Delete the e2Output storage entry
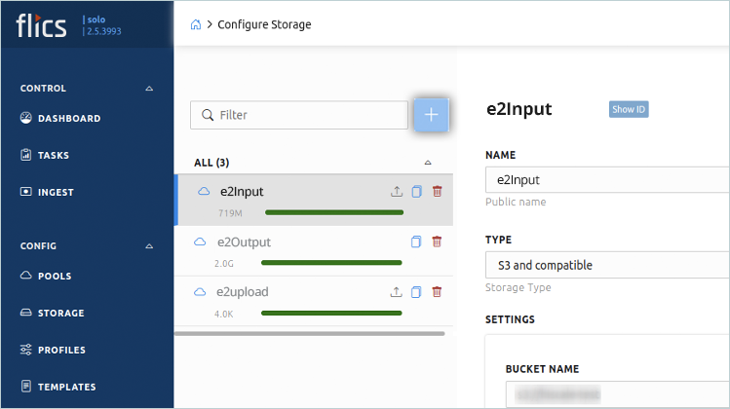This screenshot has height=409, width=730. pyautogui.click(x=437, y=242)
